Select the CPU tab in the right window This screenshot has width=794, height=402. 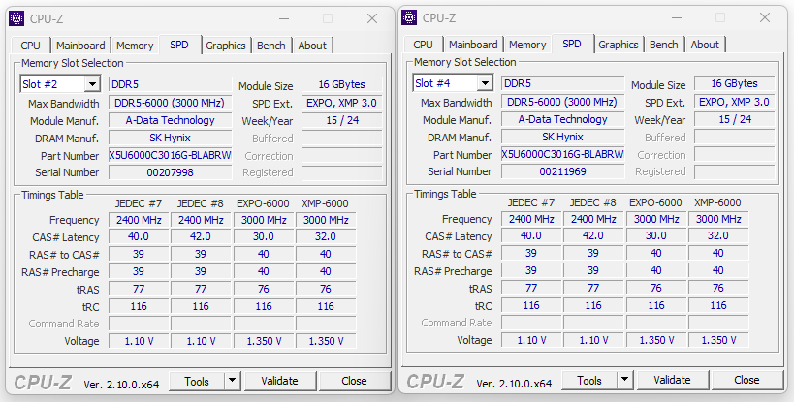(423, 45)
